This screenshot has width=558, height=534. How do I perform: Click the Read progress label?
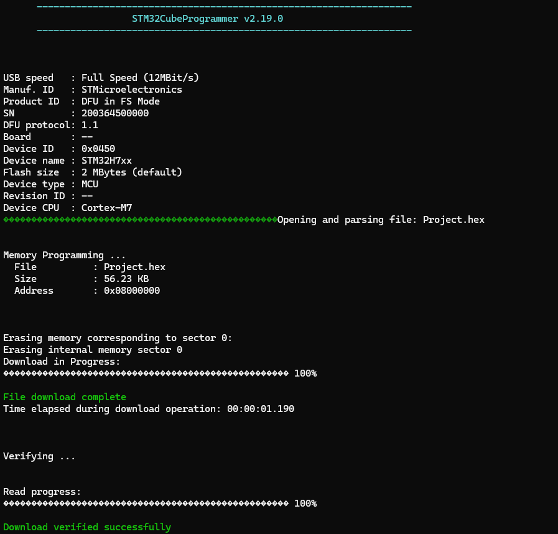pos(42,492)
